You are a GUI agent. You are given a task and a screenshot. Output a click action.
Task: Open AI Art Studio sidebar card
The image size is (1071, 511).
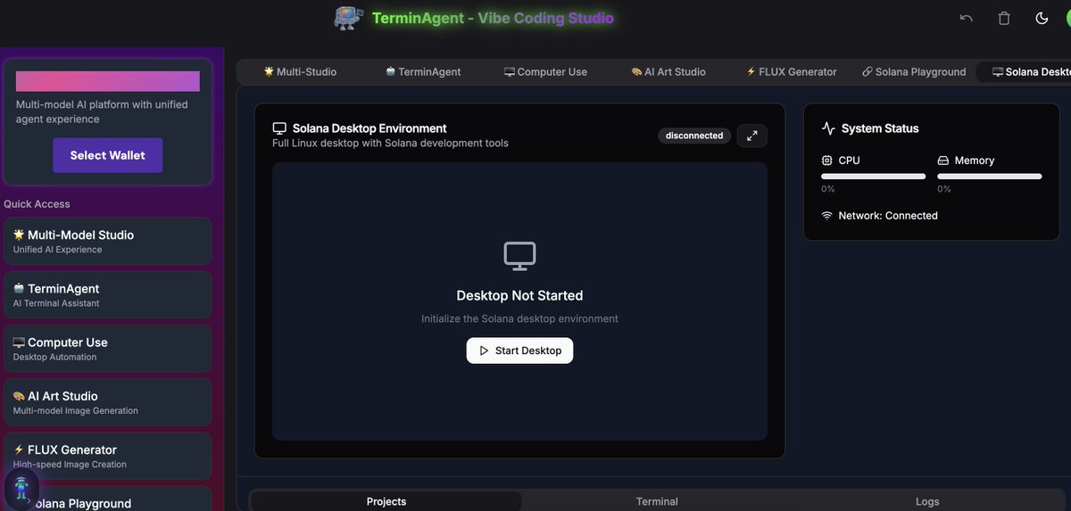click(x=108, y=402)
